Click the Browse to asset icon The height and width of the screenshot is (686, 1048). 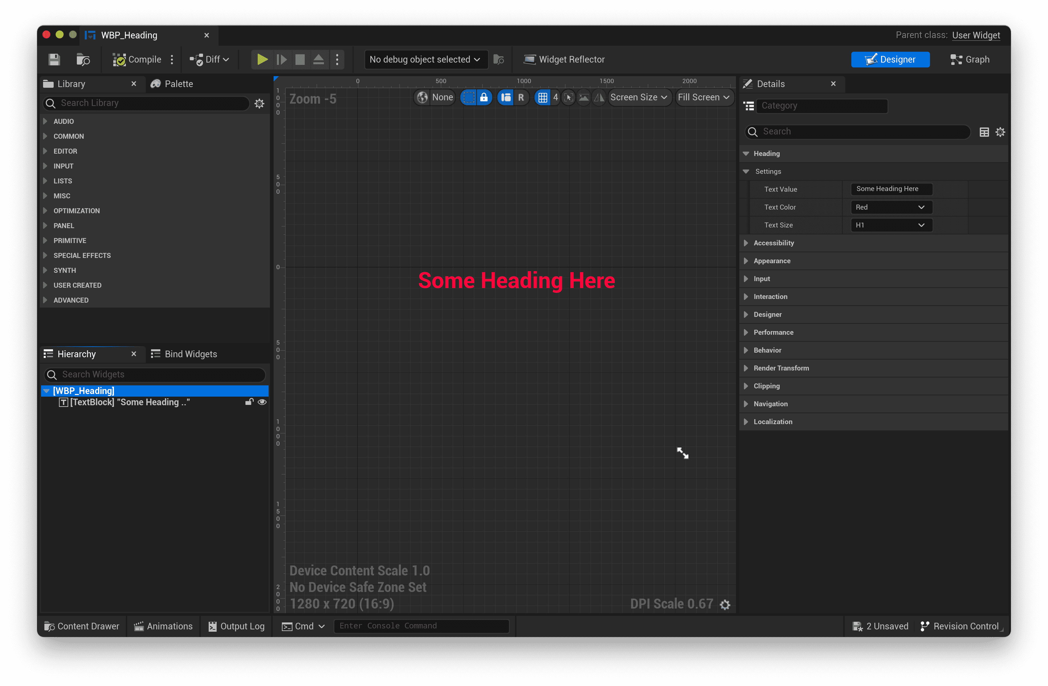(x=83, y=59)
